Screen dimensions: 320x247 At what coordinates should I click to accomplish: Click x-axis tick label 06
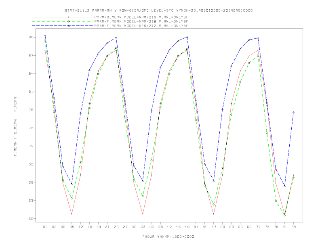click(x=63, y=227)
